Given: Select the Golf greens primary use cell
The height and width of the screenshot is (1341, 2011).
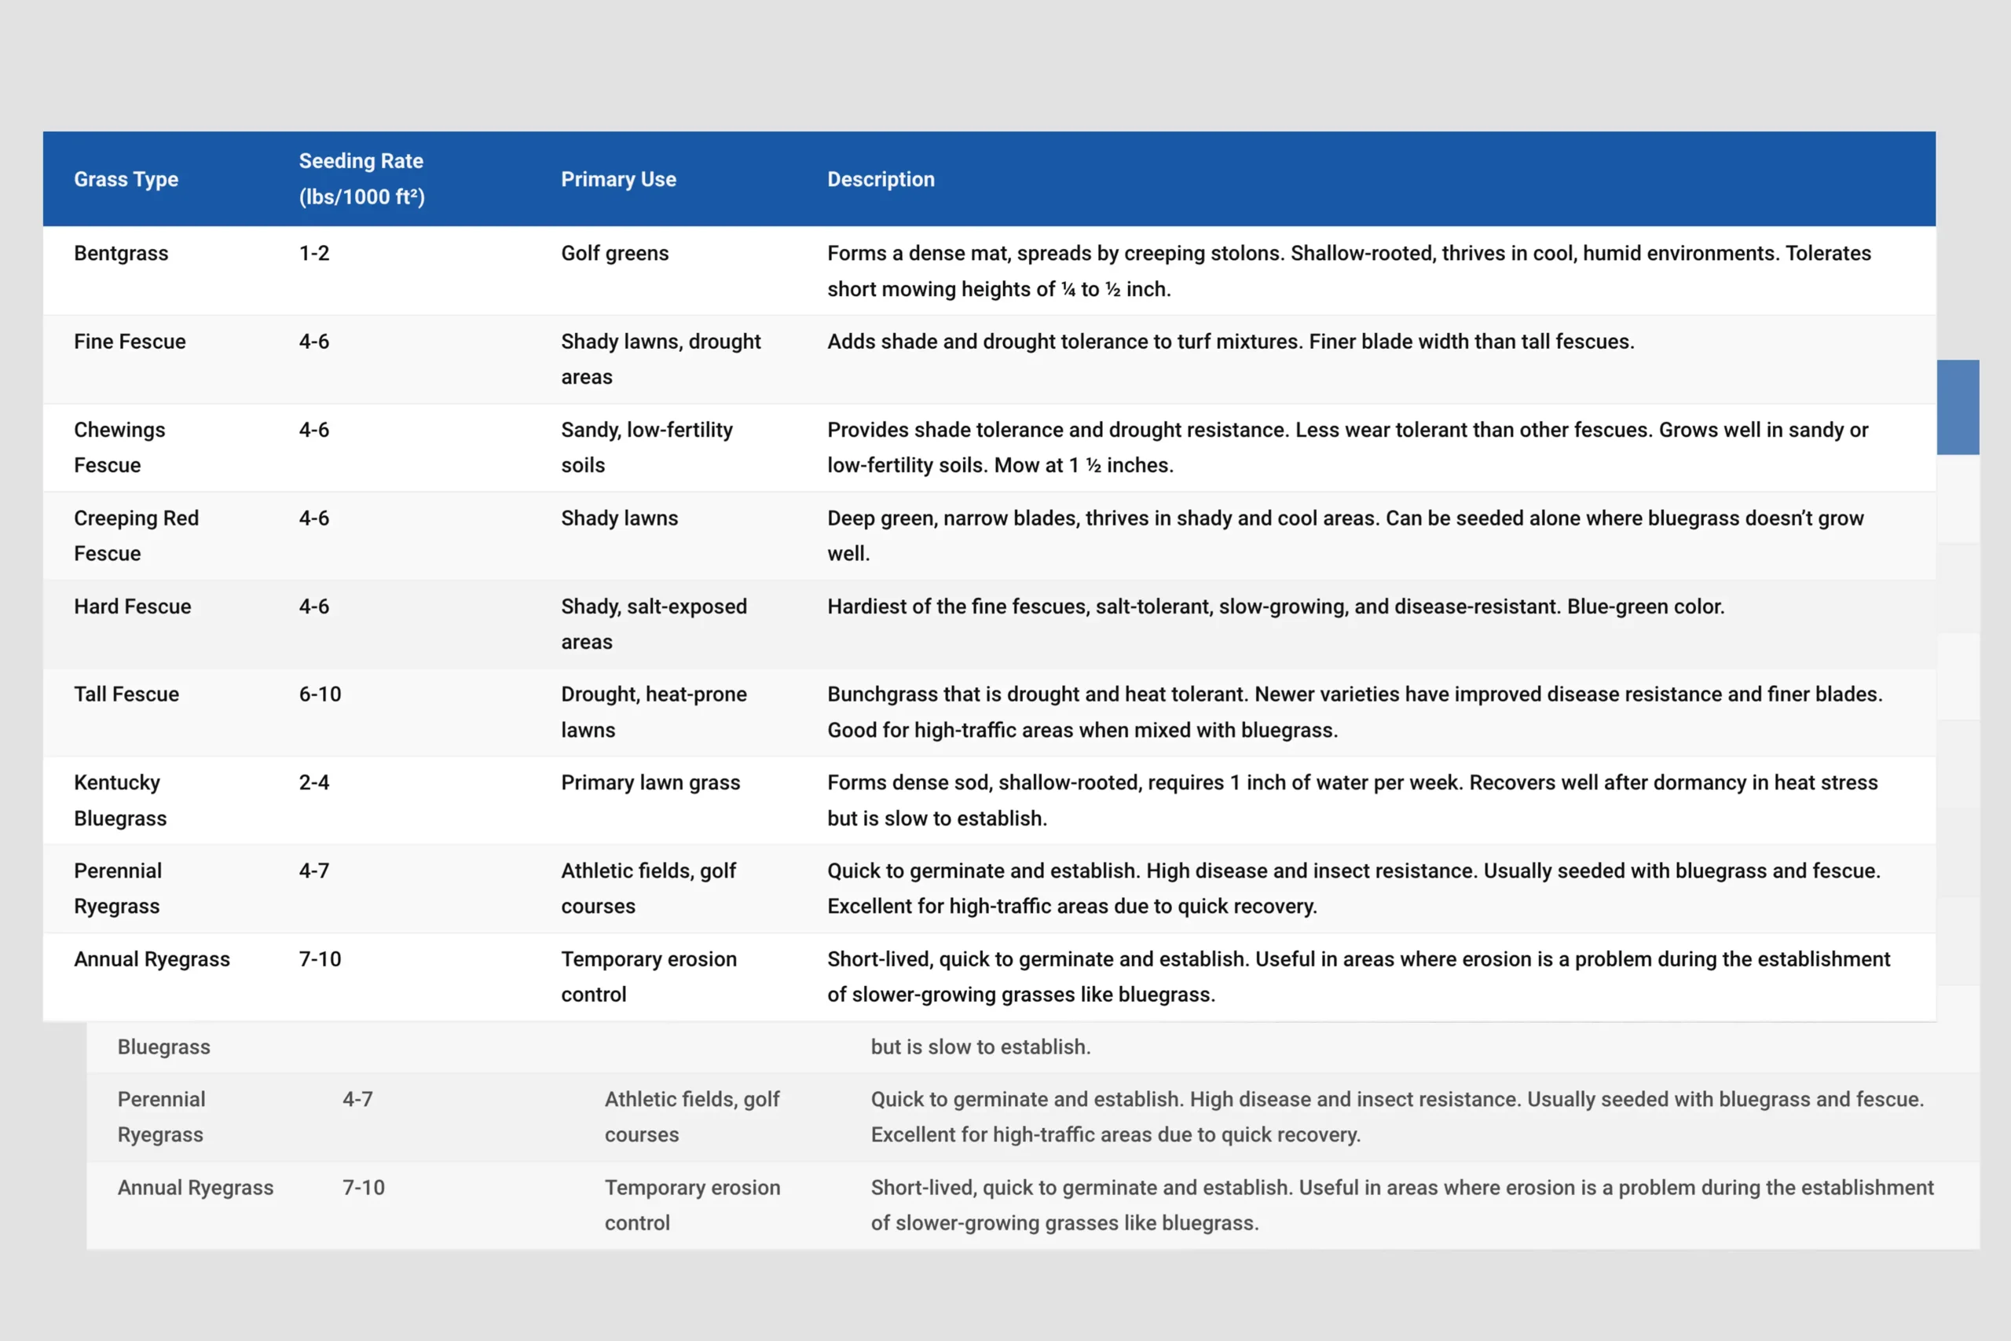Looking at the screenshot, I should [615, 253].
